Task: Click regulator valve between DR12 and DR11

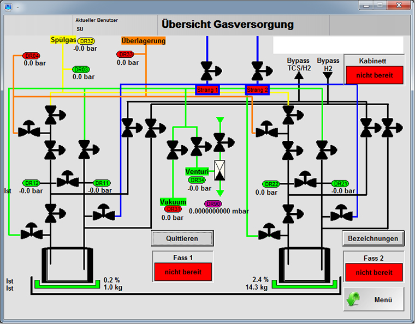Action: coord(68,179)
